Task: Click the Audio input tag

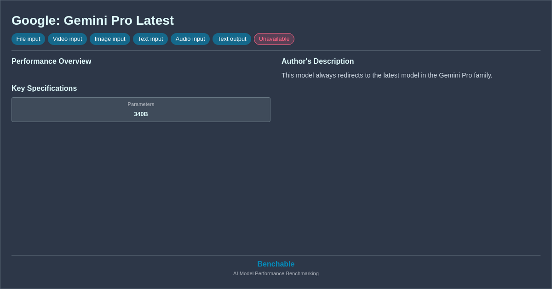Action: (x=190, y=39)
